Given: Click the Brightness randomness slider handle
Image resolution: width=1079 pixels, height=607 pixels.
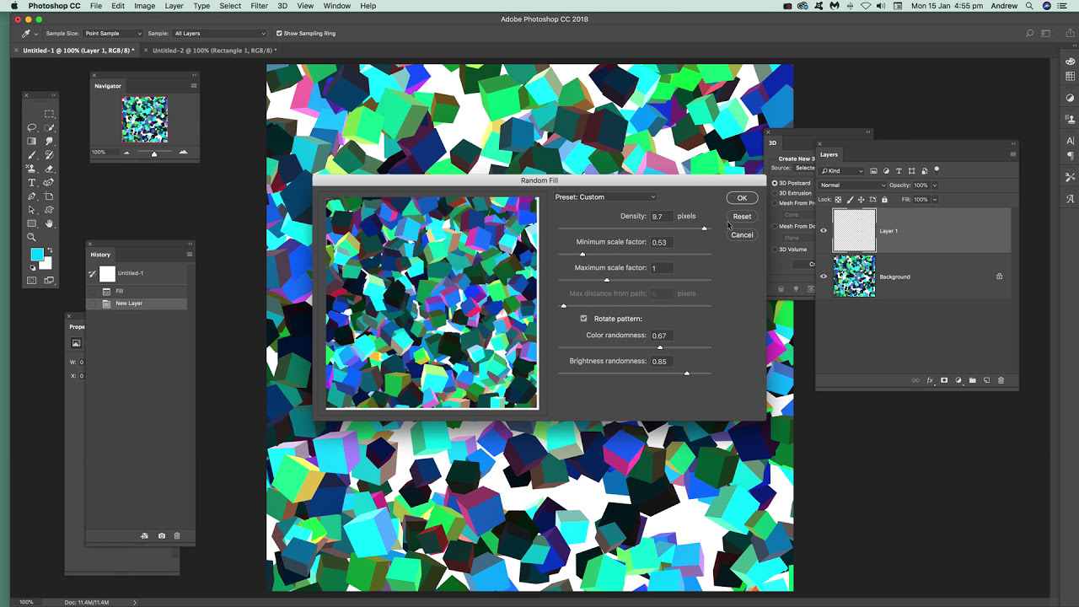Looking at the screenshot, I should tap(687, 373).
